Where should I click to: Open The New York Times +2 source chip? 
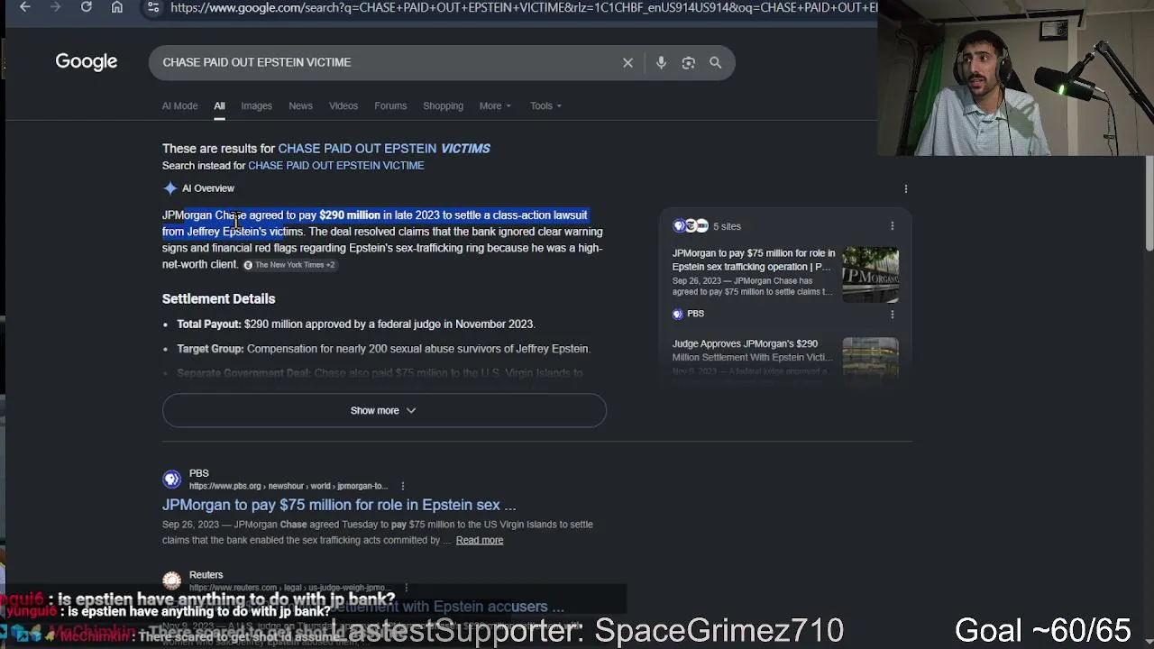[289, 265]
